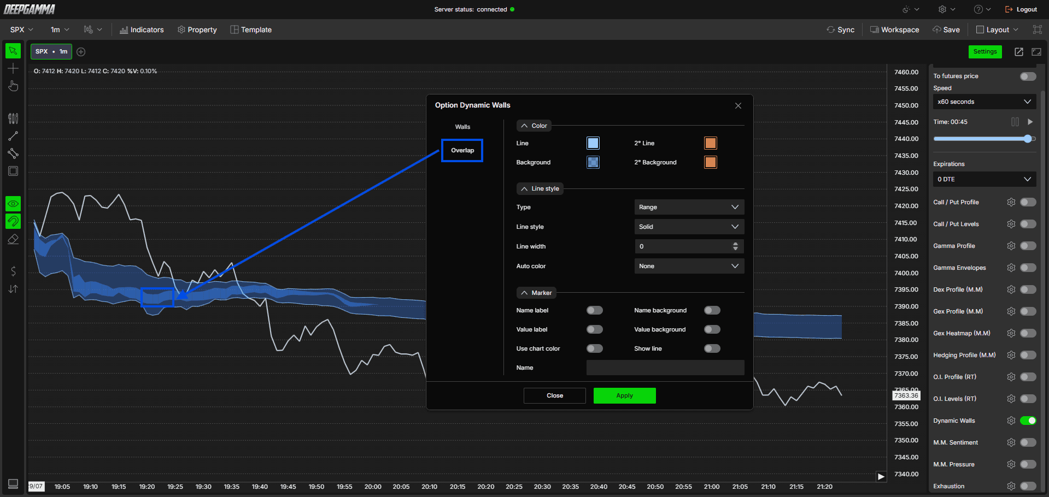This screenshot has width=1049, height=497.
Task: Open the Auto color dropdown showing None
Action: pos(689,266)
